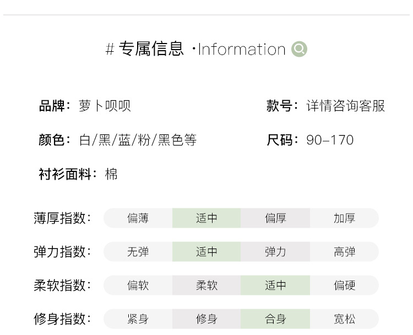This screenshot has width=413, height=335.
Task: Select 偏薄 in the 薄厚指数 row
Action: point(138,218)
